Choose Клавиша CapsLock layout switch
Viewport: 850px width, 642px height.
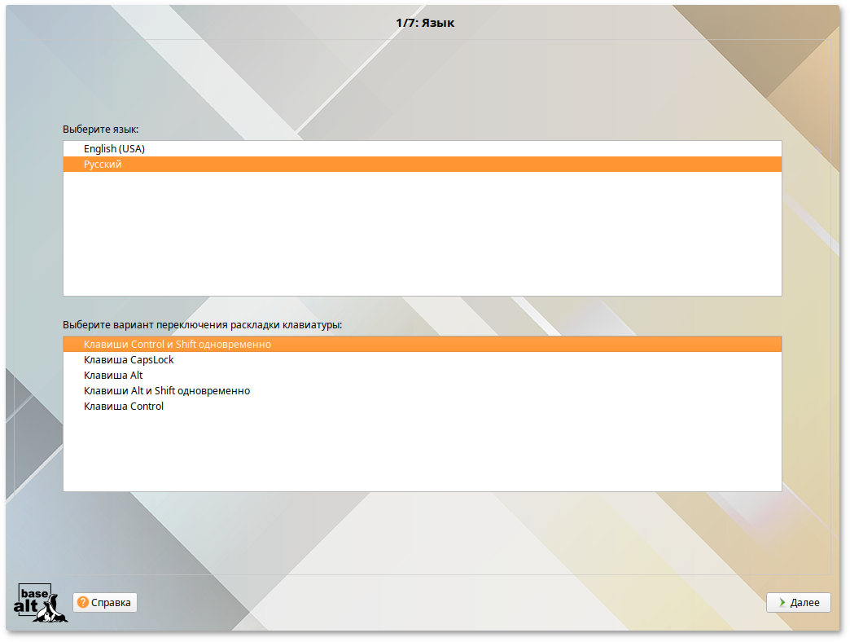click(x=129, y=360)
